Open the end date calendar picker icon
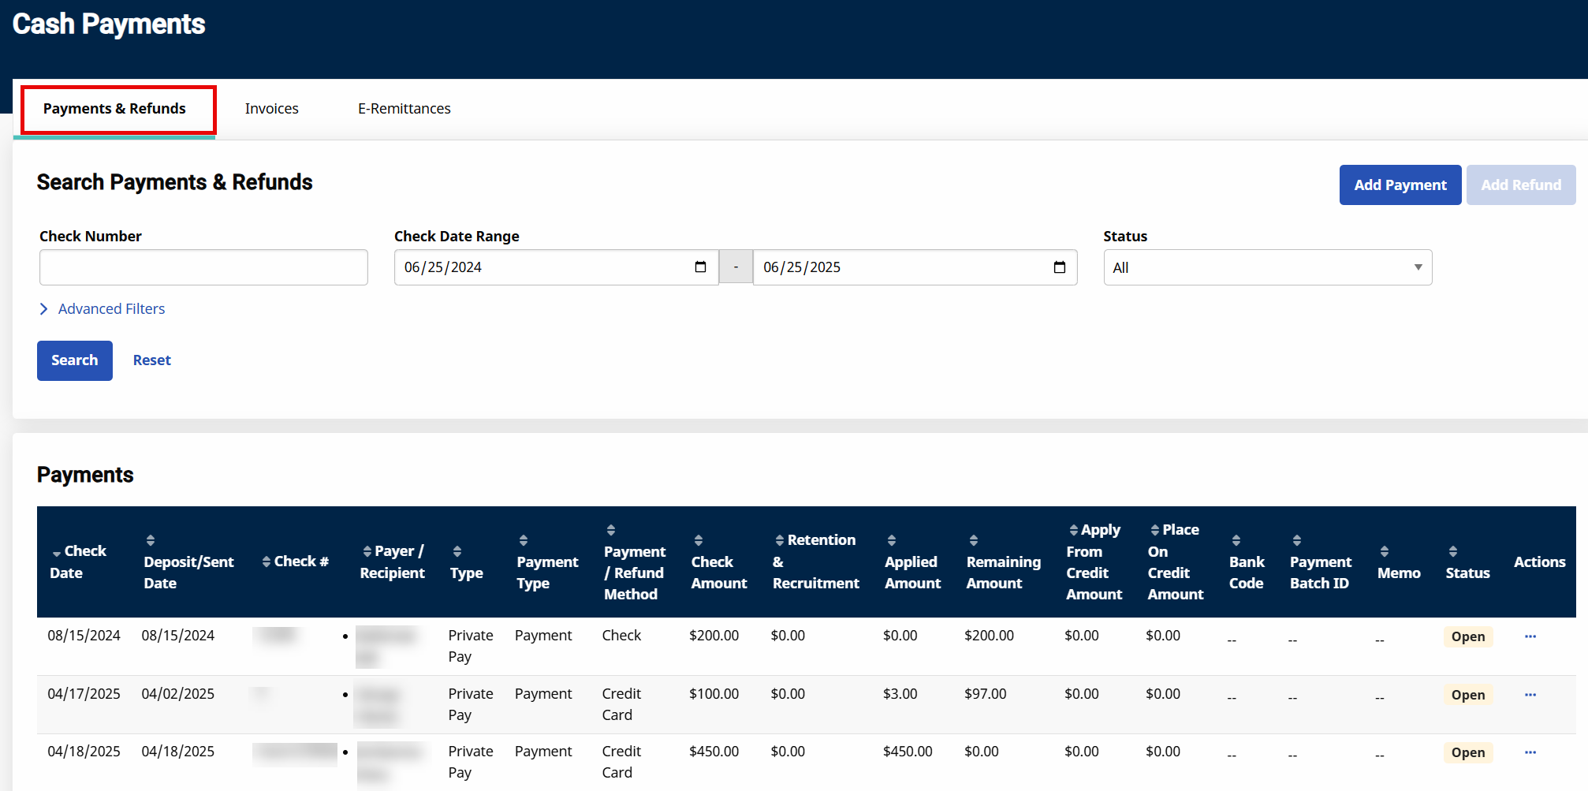This screenshot has width=1588, height=791. 1059,267
